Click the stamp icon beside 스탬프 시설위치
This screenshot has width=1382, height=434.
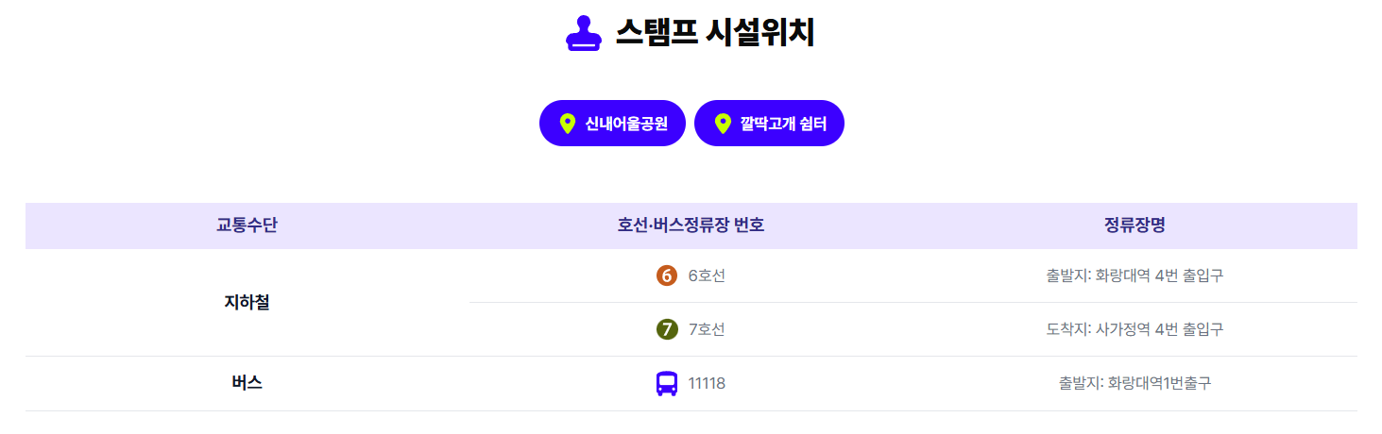pyautogui.click(x=584, y=34)
